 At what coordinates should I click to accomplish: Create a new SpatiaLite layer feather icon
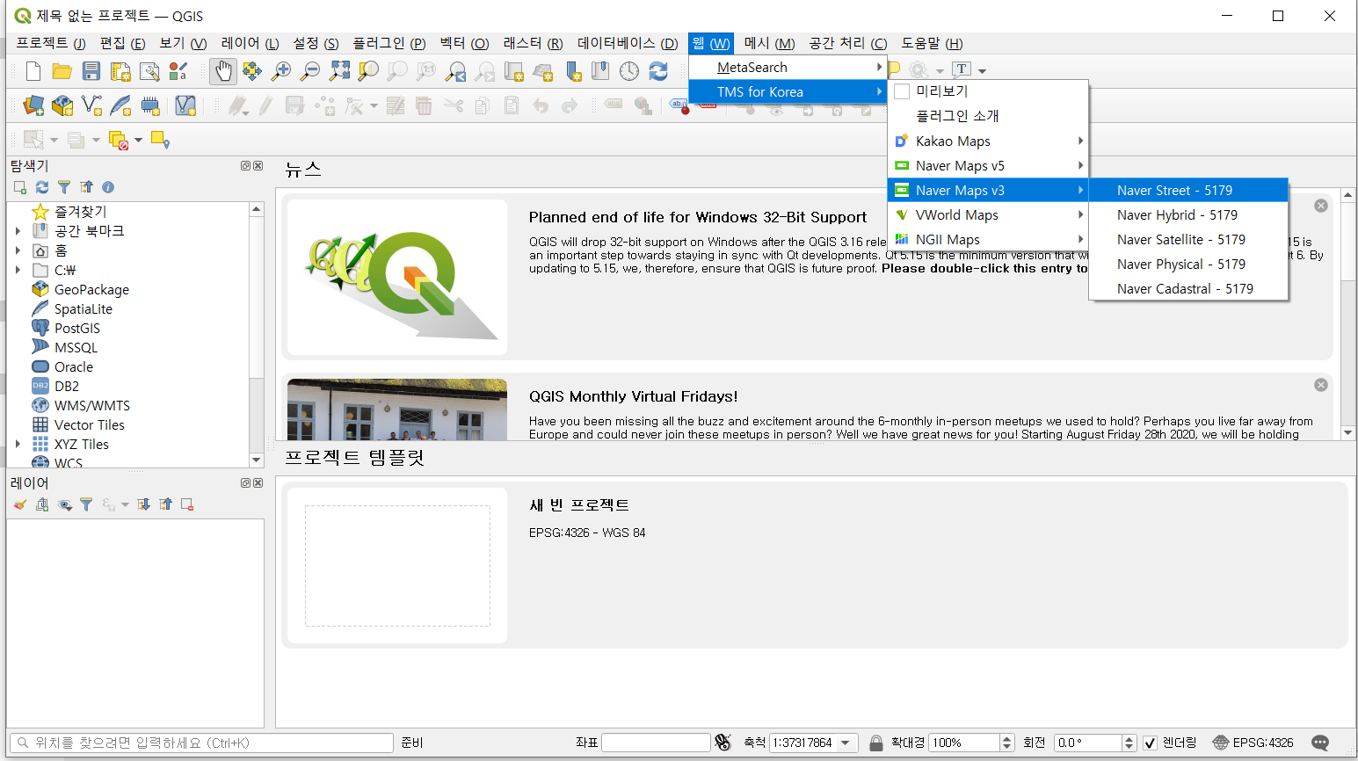pyautogui.click(x=120, y=105)
